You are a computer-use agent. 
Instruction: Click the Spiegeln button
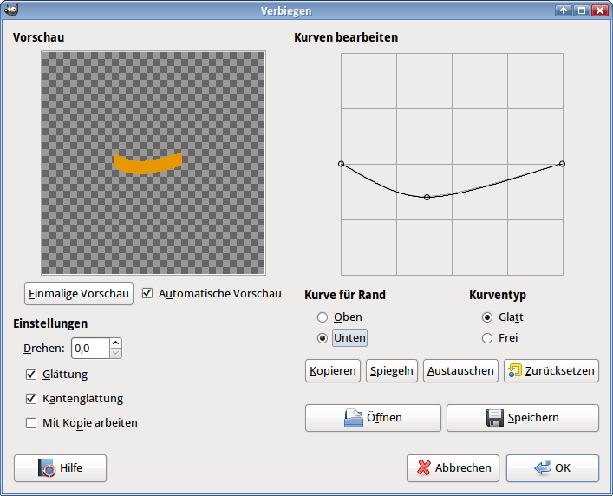392,371
